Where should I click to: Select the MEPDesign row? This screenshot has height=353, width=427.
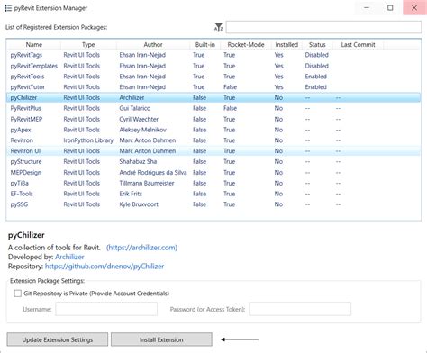(213, 173)
